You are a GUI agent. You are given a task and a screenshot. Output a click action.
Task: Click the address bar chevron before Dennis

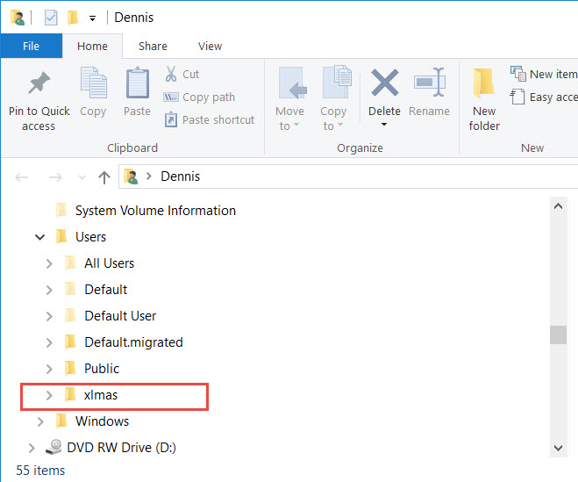click(149, 176)
